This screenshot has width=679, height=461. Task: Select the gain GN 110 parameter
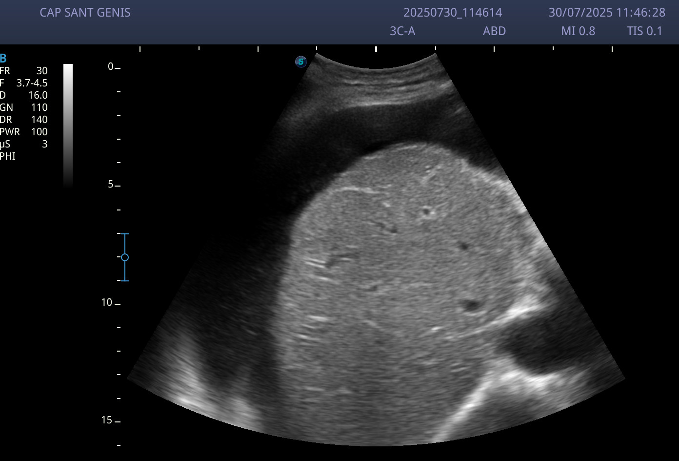(x=24, y=107)
